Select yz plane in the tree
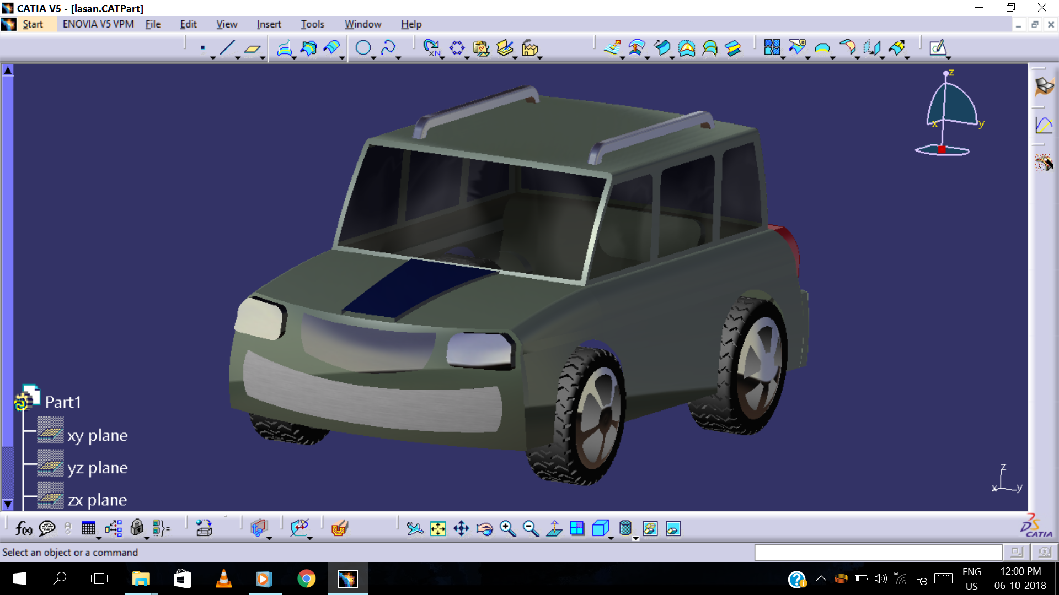1059x595 pixels. pos(97,468)
